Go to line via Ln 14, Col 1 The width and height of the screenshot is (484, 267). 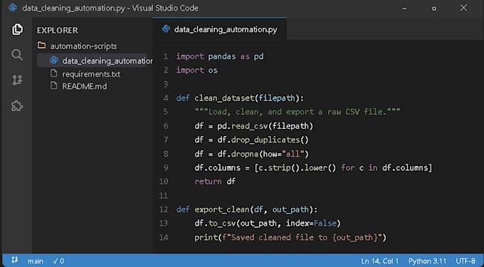pos(379,261)
